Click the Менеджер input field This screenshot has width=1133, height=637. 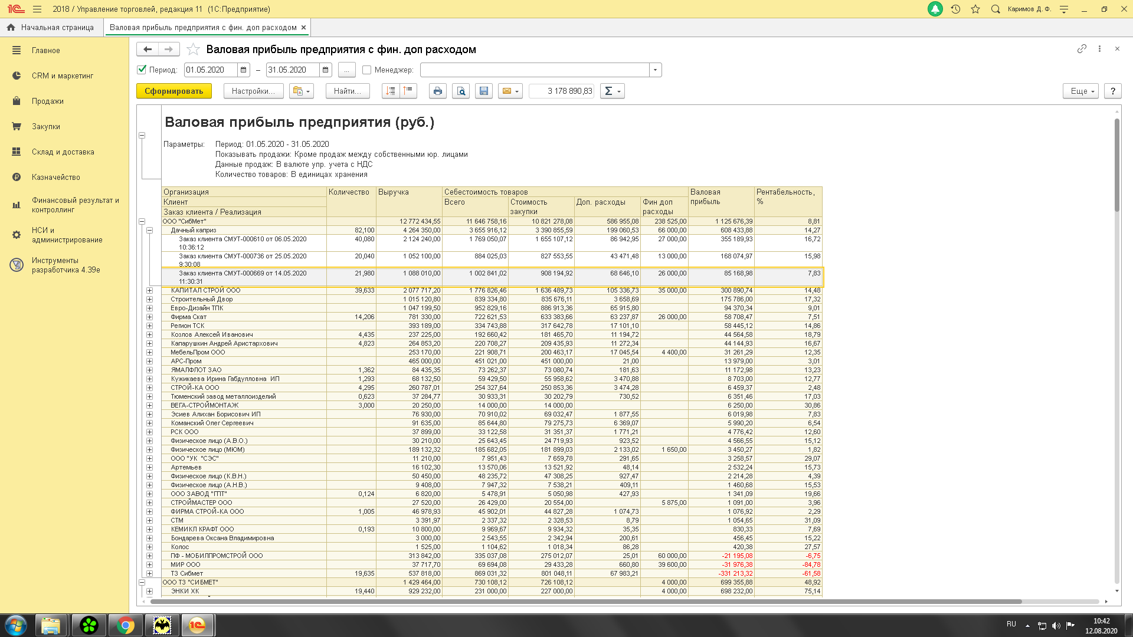[x=535, y=70]
